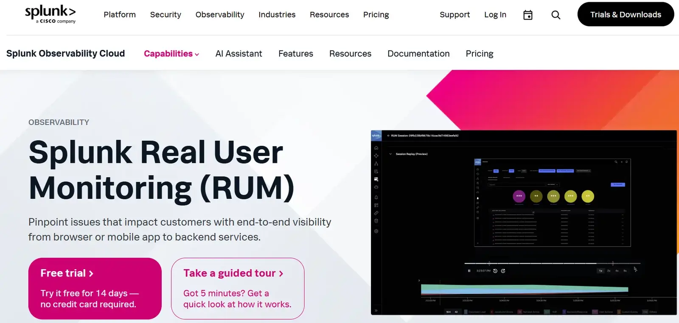Click the back arrow beside RUM Session

click(x=388, y=136)
